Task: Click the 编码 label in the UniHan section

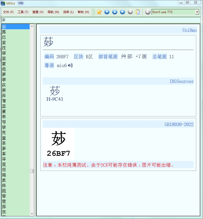Action: pos(49,57)
